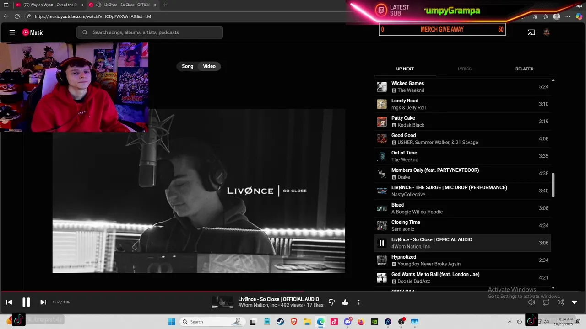Image resolution: width=586 pixels, height=329 pixels.
Task: Click player bar song thumbnail
Action: pos(222,302)
